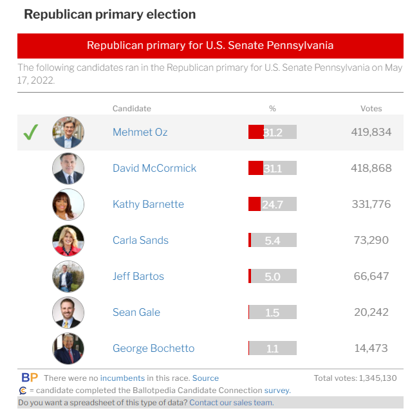Open the Kathy Barnette candidate link
The height and width of the screenshot is (413, 419).
148,204
